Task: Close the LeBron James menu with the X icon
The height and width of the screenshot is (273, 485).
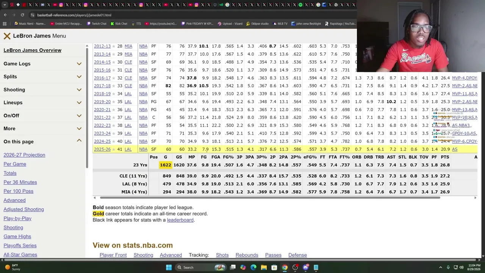Action: (x=7, y=36)
